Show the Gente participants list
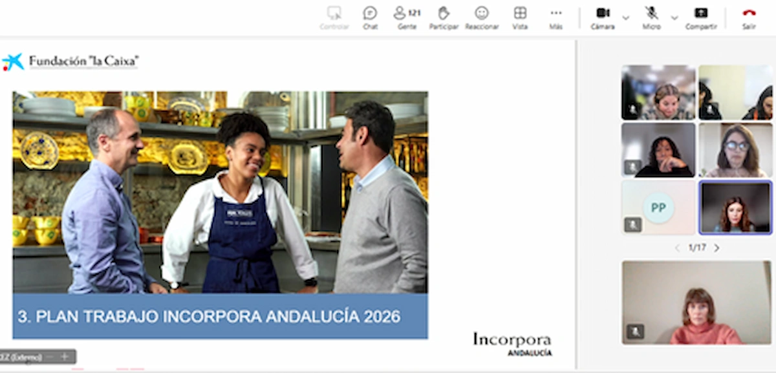The height and width of the screenshot is (373, 776). tap(407, 17)
